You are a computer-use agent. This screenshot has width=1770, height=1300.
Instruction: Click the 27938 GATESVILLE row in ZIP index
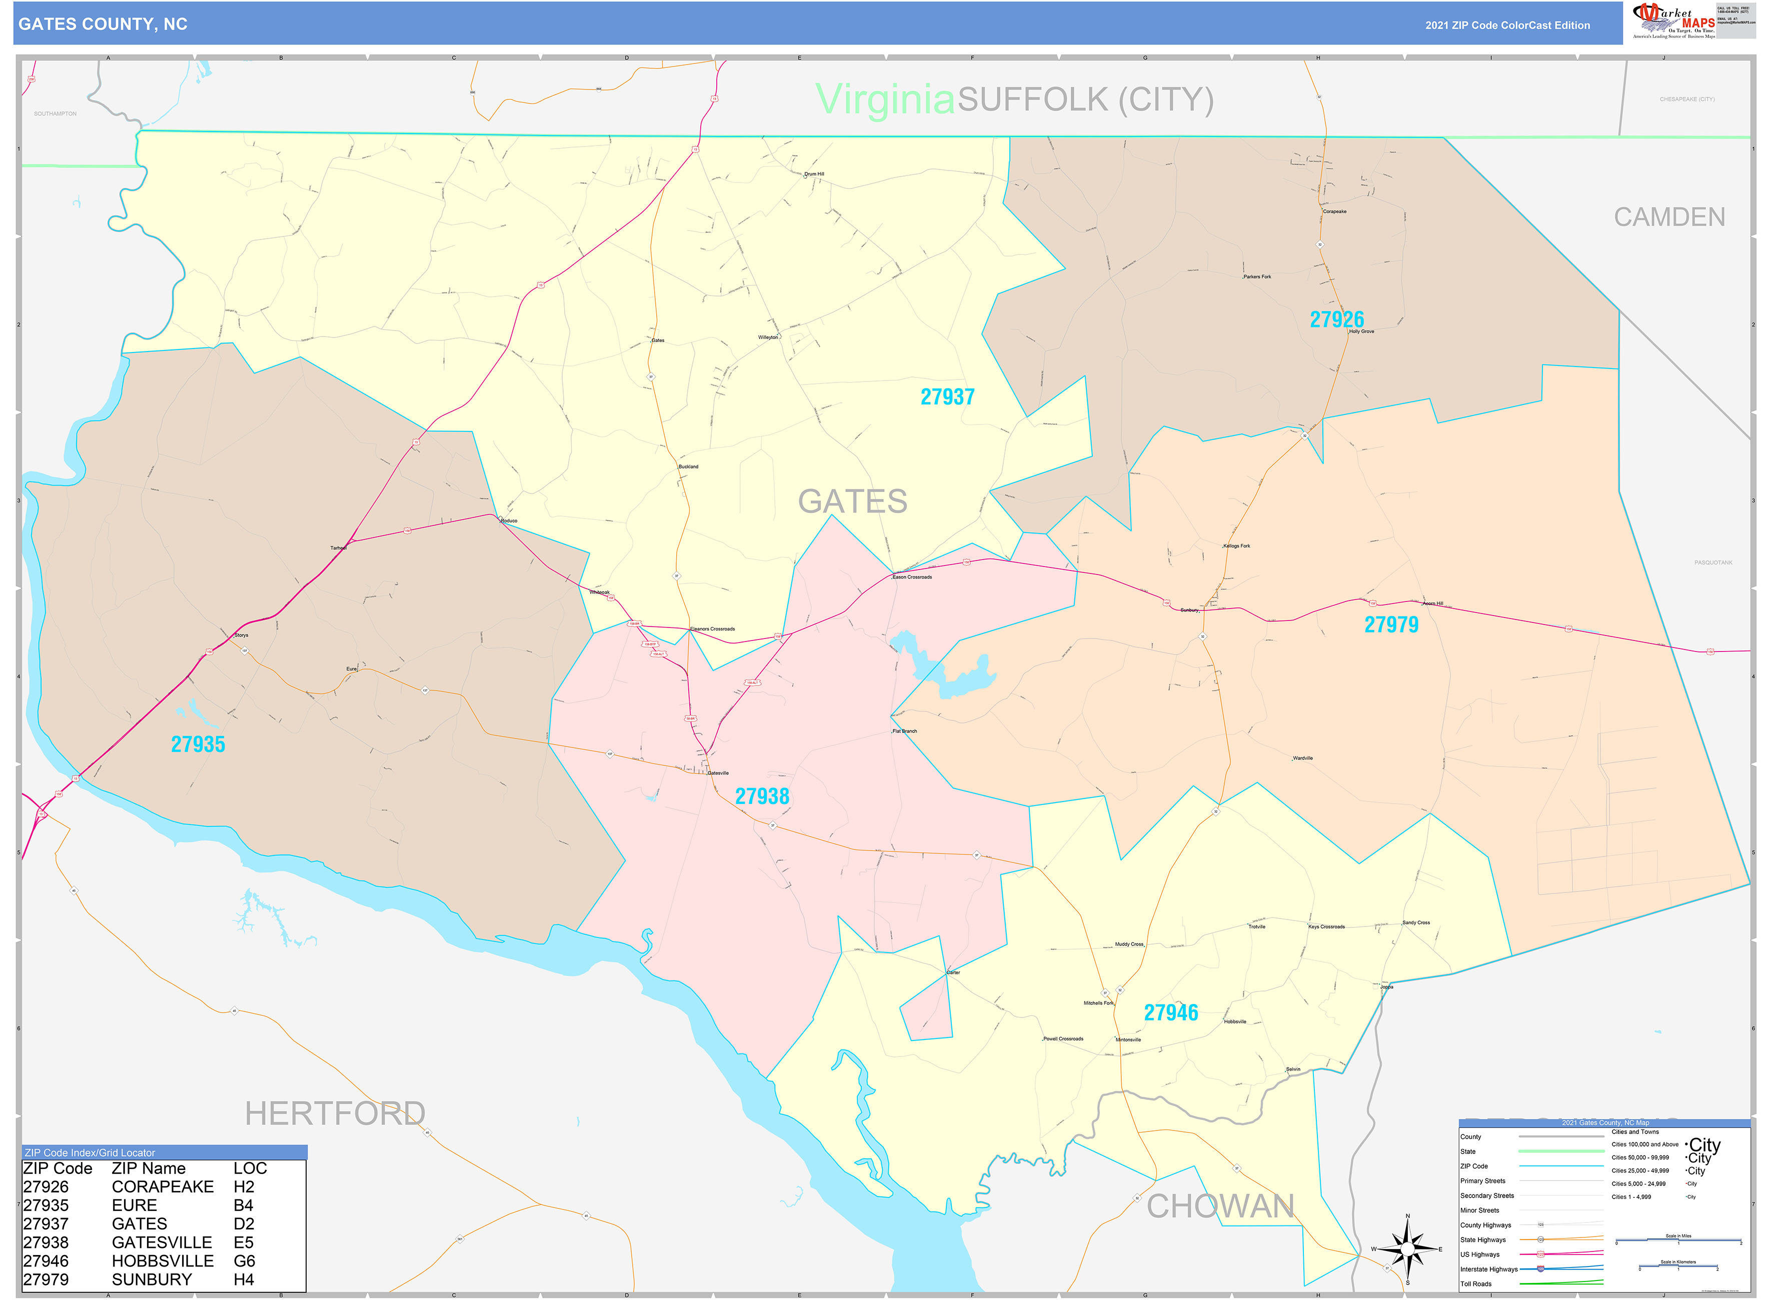click(118, 1242)
